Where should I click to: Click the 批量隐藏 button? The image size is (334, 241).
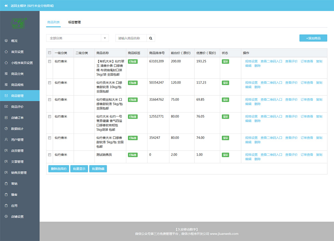[98, 169]
